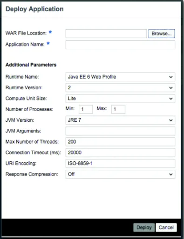The height and width of the screenshot is (239, 184).
Task: Click the Connection Timeout (ms) label
Action: pyautogui.click(x=33, y=153)
